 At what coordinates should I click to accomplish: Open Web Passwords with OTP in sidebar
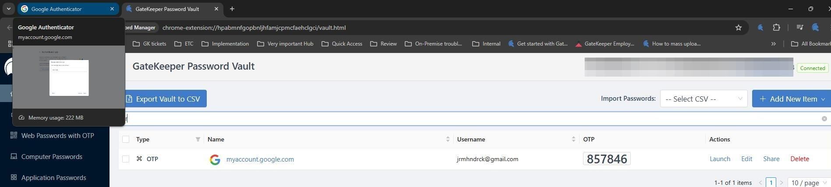(x=57, y=135)
